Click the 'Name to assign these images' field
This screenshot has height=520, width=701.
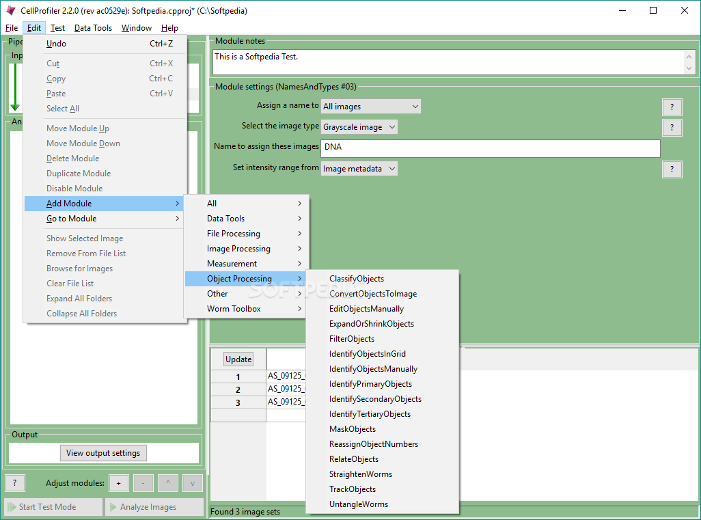tap(491, 148)
